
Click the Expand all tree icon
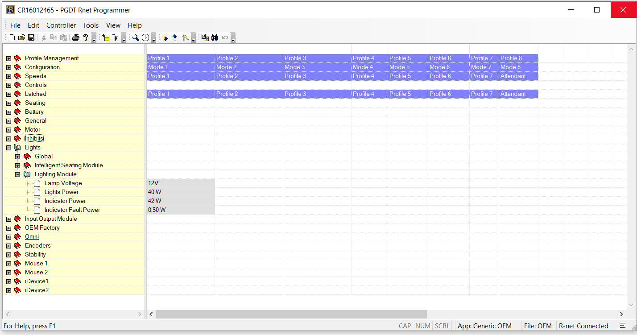pos(106,38)
